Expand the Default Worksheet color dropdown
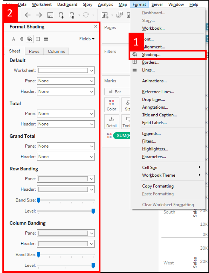 (x=66, y=70)
